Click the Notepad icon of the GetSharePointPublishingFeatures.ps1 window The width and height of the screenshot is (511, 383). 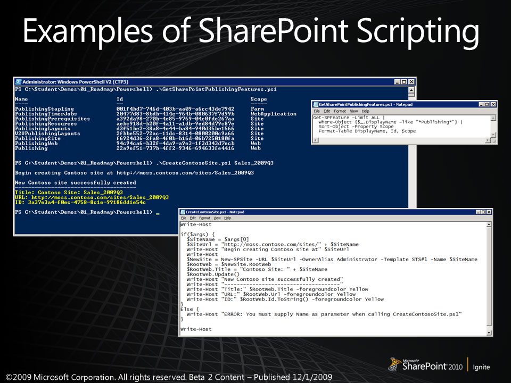[316, 105]
